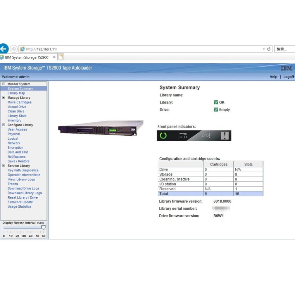This screenshot has width=295, height=295.
Task: Click the tape autoloader device image
Action: coord(101,127)
